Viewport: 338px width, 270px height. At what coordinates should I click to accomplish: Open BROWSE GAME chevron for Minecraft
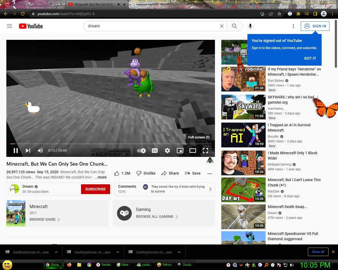click(59, 219)
